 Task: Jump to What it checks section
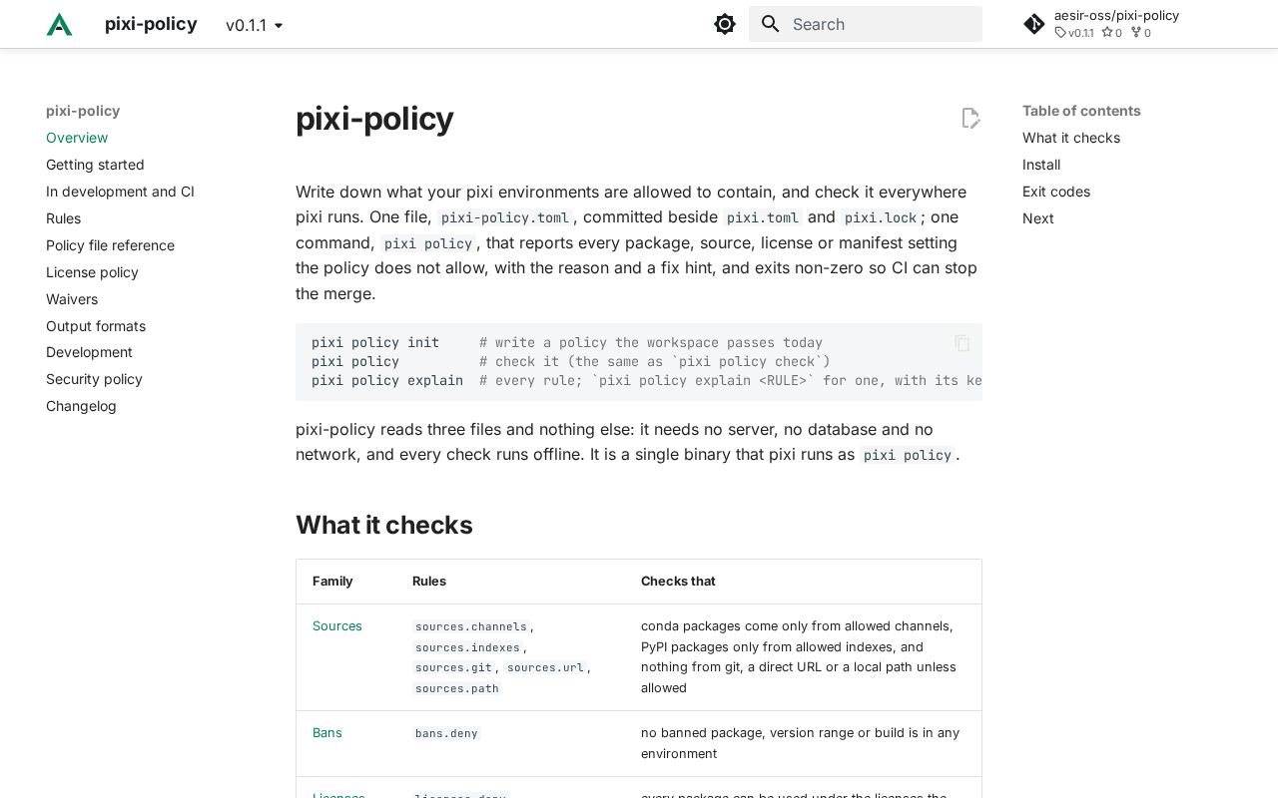[x=1071, y=138]
